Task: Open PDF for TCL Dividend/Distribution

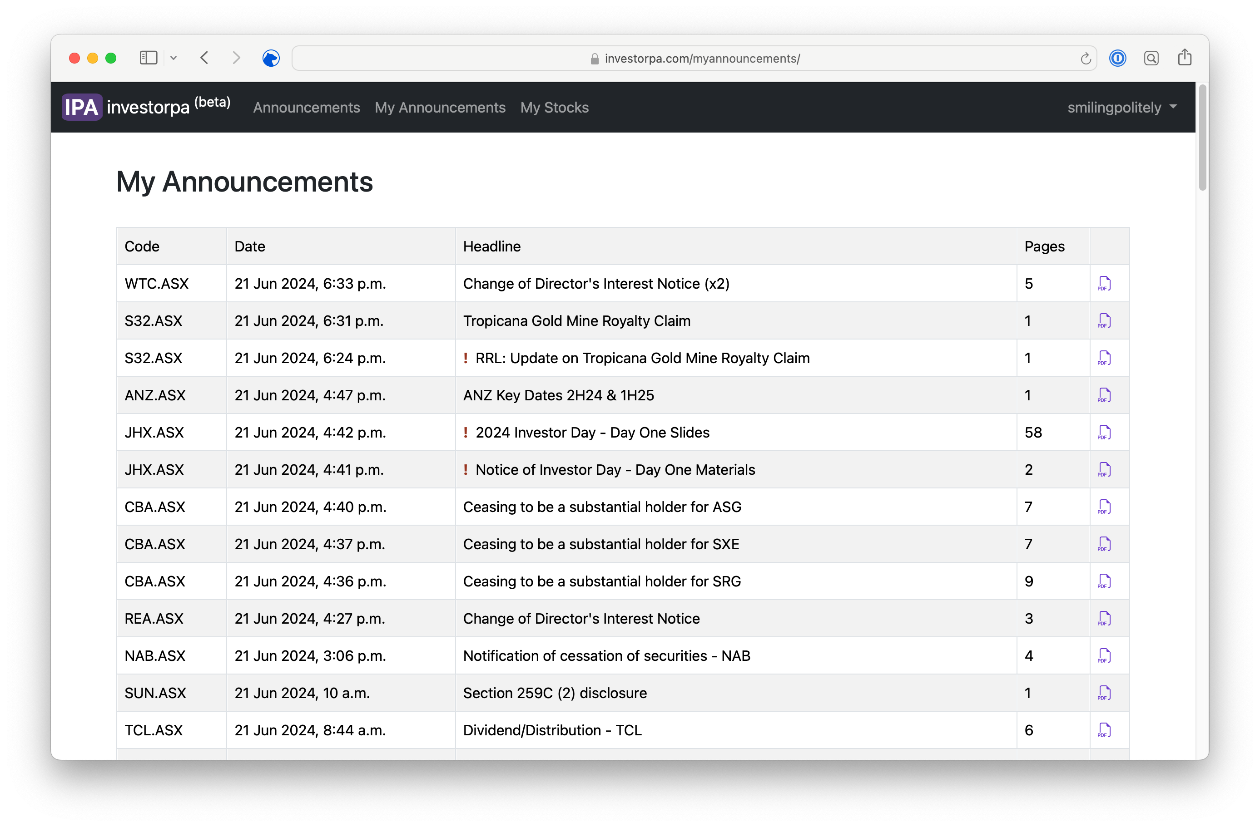Action: pyautogui.click(x=1104, y=730)
